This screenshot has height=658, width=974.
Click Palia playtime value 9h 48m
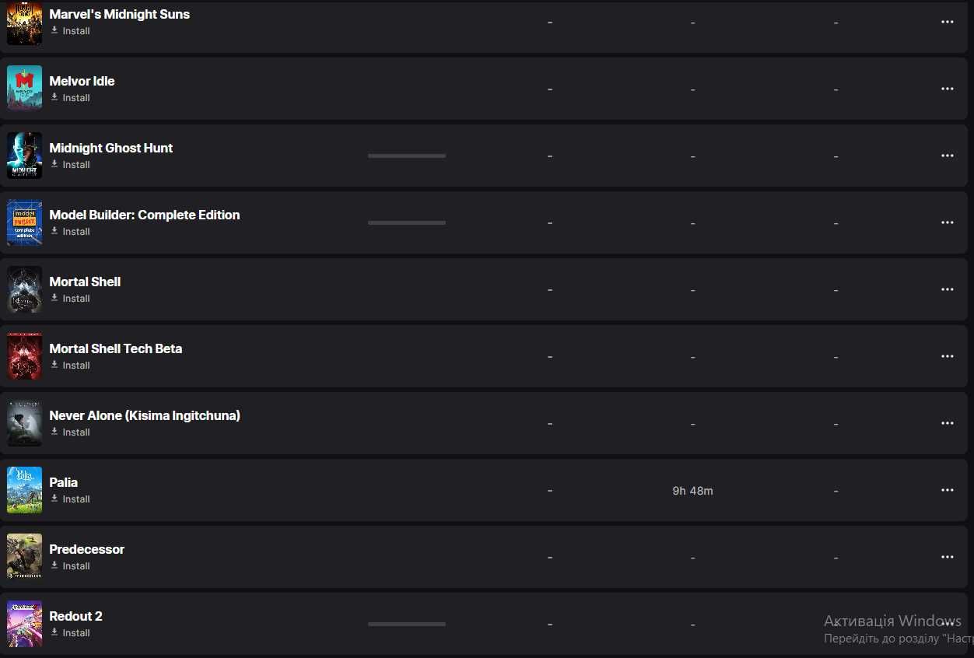pyautogui.click(x=692, y=491)
